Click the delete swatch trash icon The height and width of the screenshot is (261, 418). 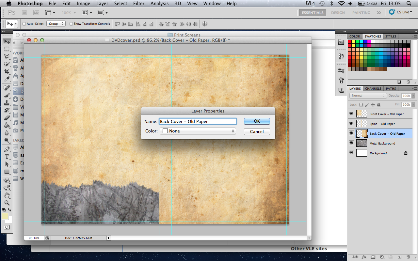point(408,82)
